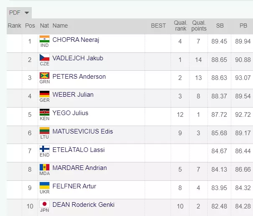This screenshot has width=253, height=216.
Task: Click the Grenada flag next to Peters
Action: click(x=44, y=76)
